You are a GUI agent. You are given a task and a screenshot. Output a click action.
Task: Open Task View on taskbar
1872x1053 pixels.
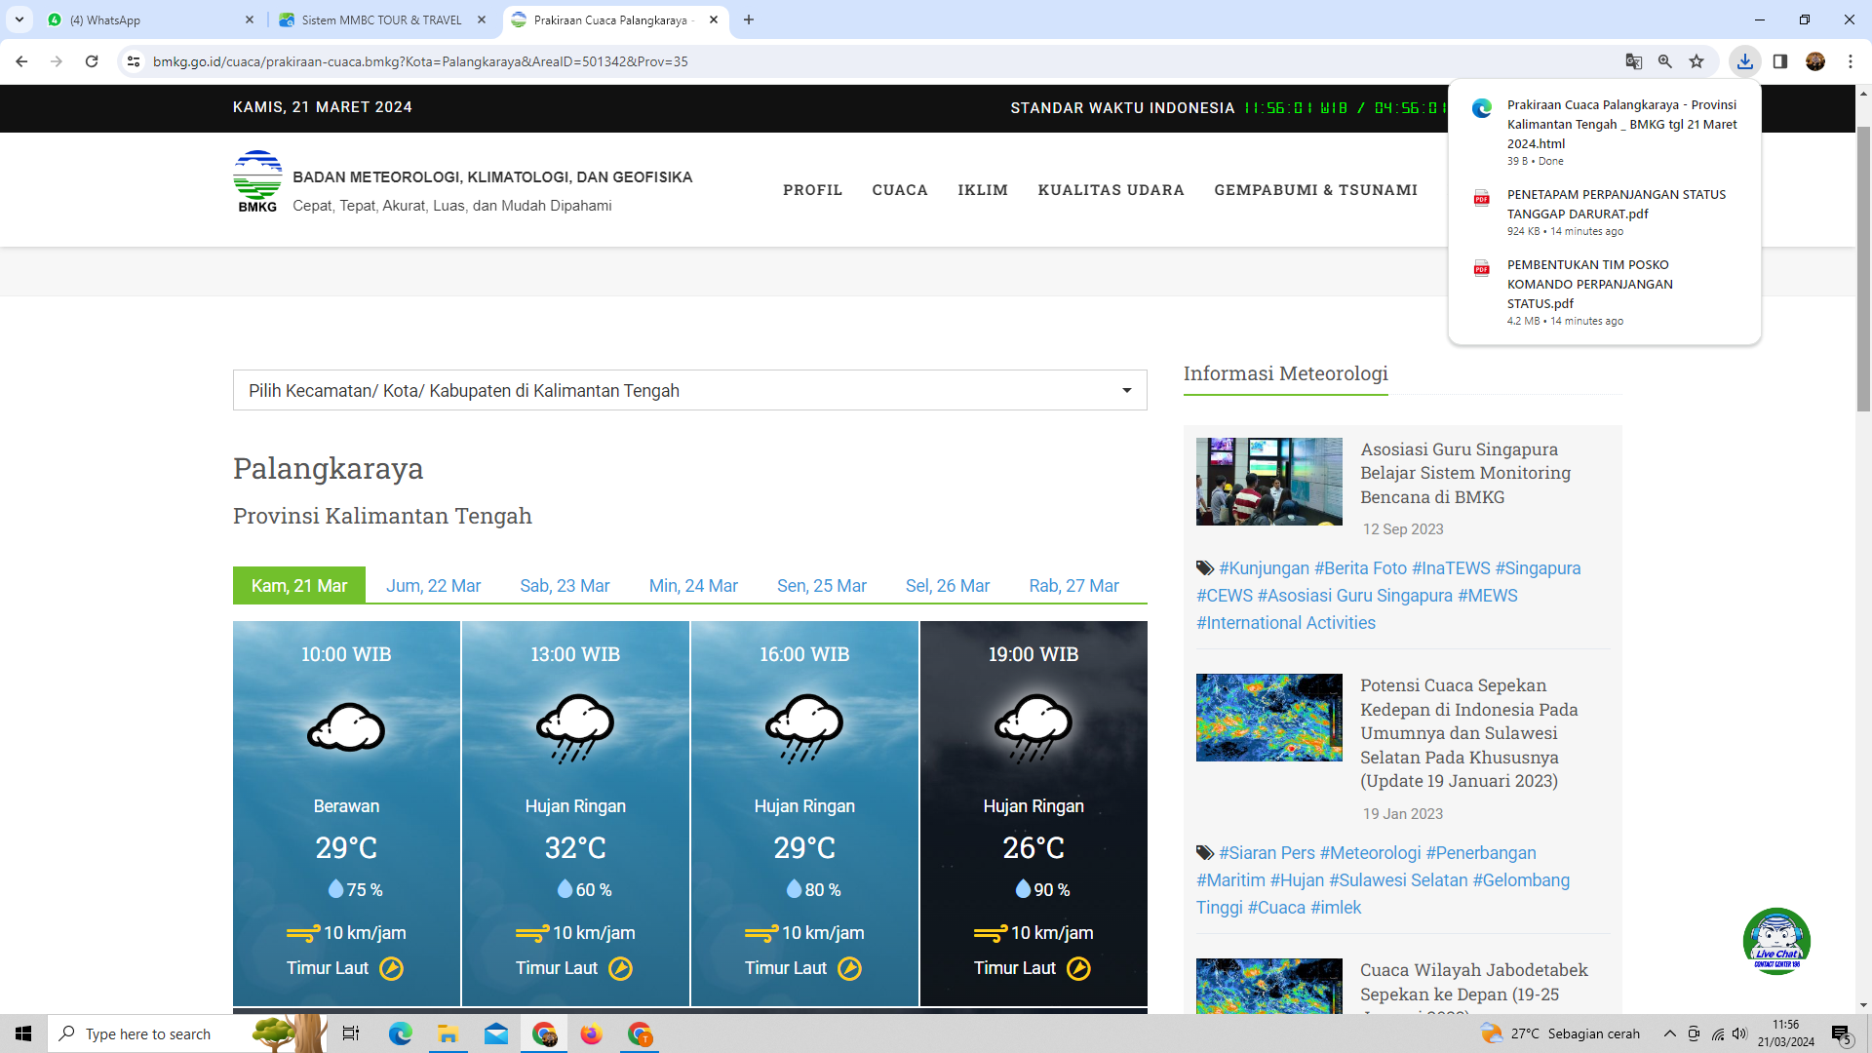[351, 1033]
